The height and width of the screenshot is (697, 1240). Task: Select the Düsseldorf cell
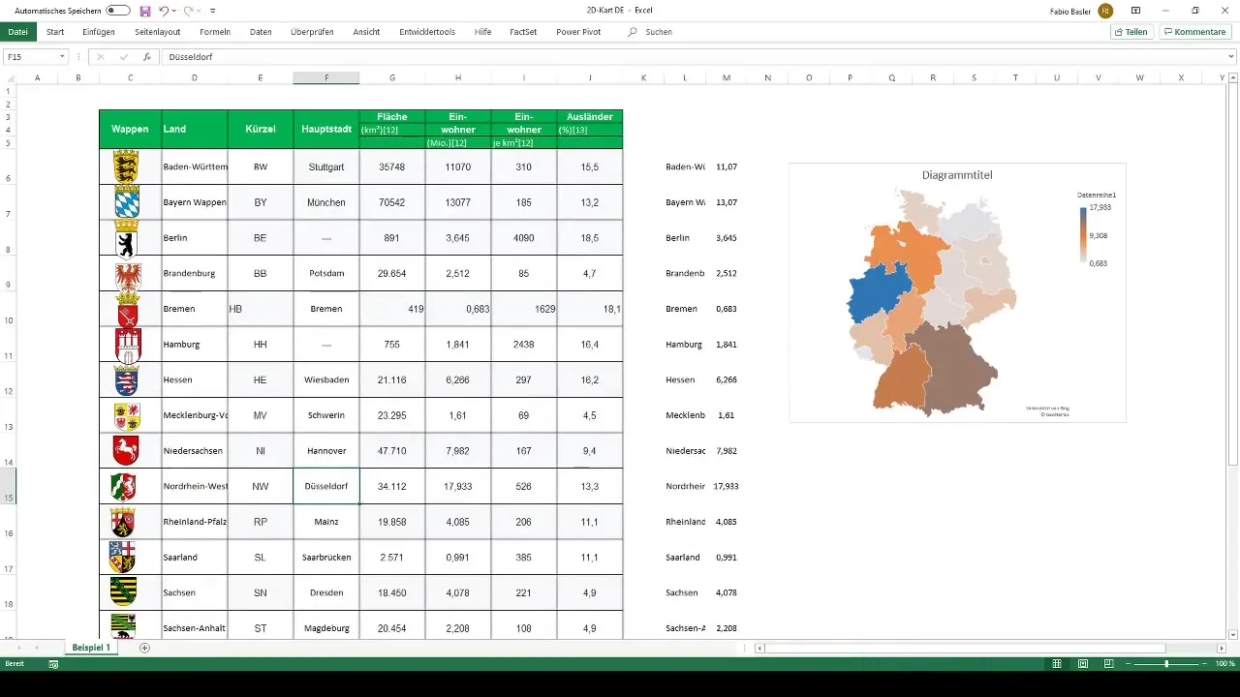coord(326,486)
